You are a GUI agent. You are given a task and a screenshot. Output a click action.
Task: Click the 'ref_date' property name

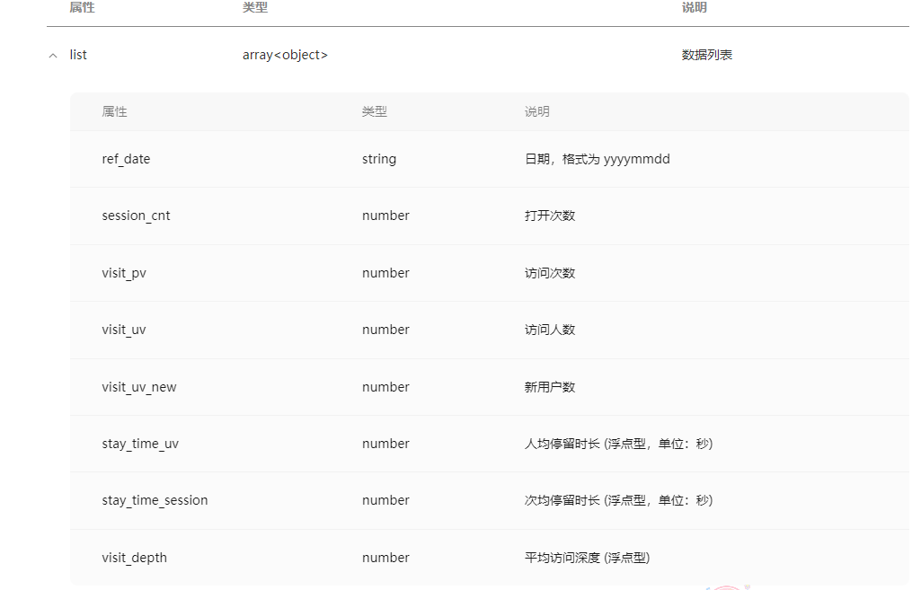(126, 159)
